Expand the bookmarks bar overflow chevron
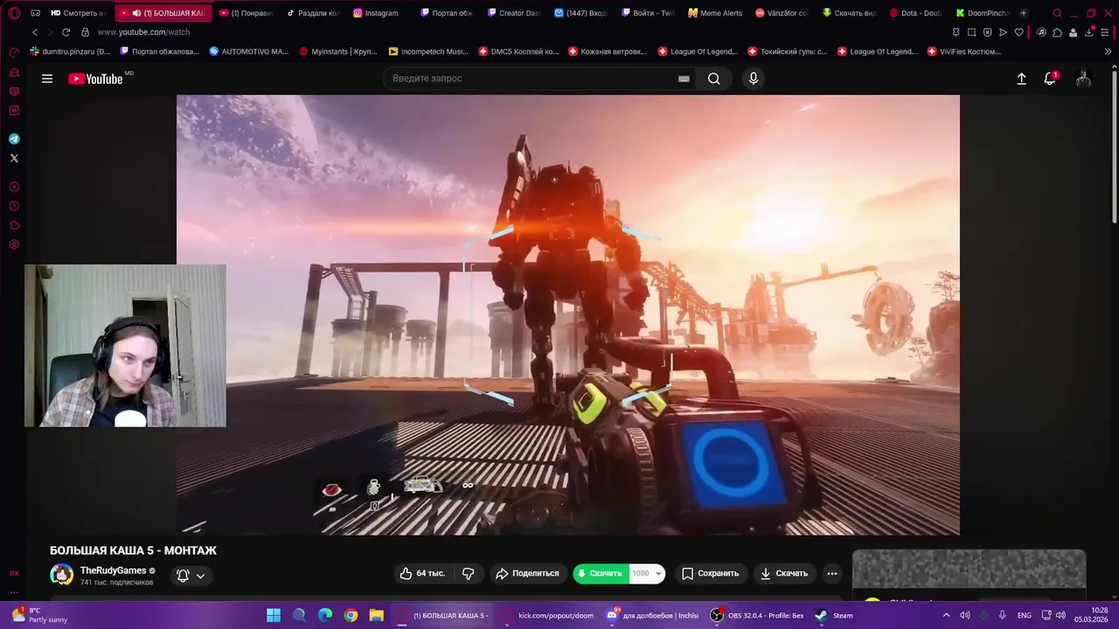Image resolution: width=1119 pixels, height=629 pixels. (x=1109, y=52)
